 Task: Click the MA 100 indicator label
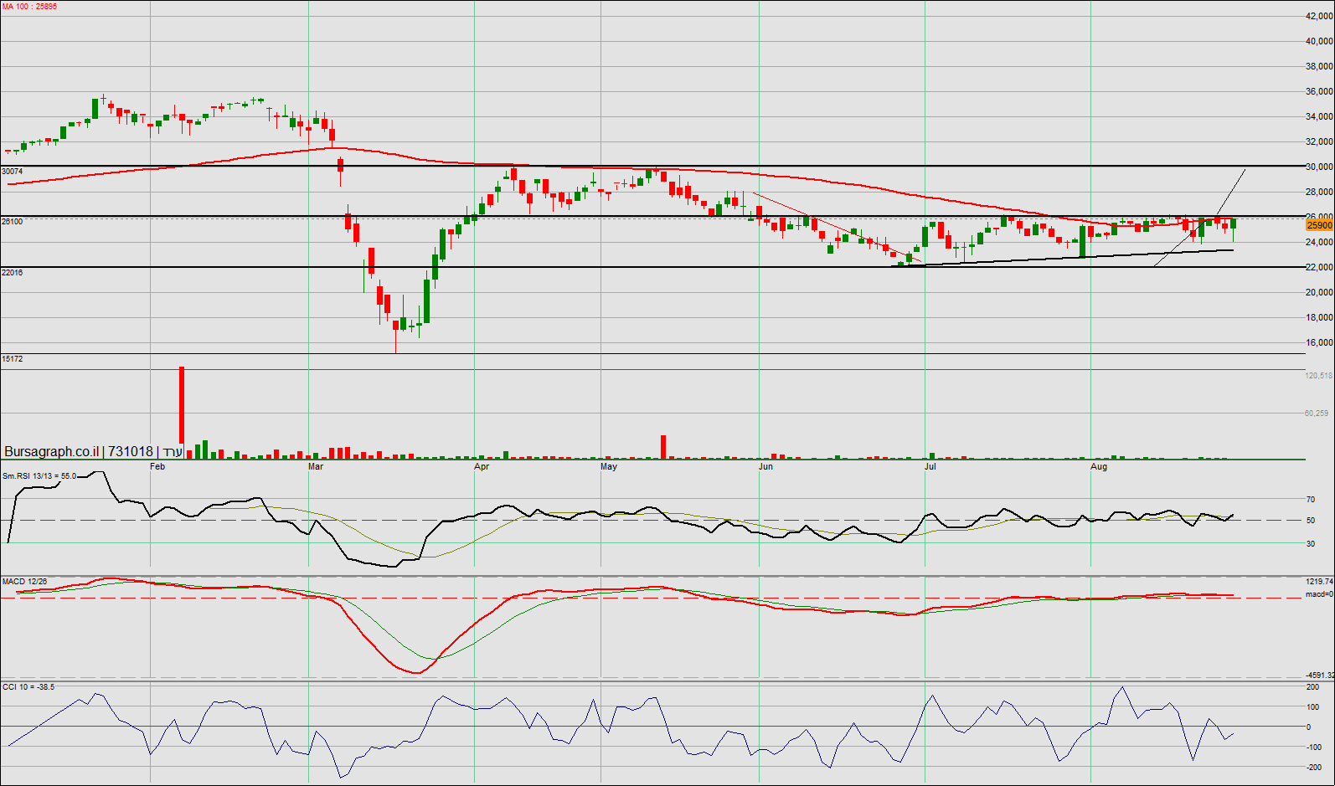[x=29, y=7]
